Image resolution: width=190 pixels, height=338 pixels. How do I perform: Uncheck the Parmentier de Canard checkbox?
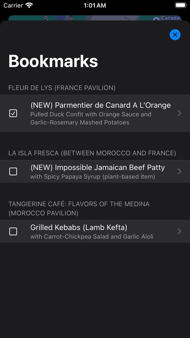(13, 113)
